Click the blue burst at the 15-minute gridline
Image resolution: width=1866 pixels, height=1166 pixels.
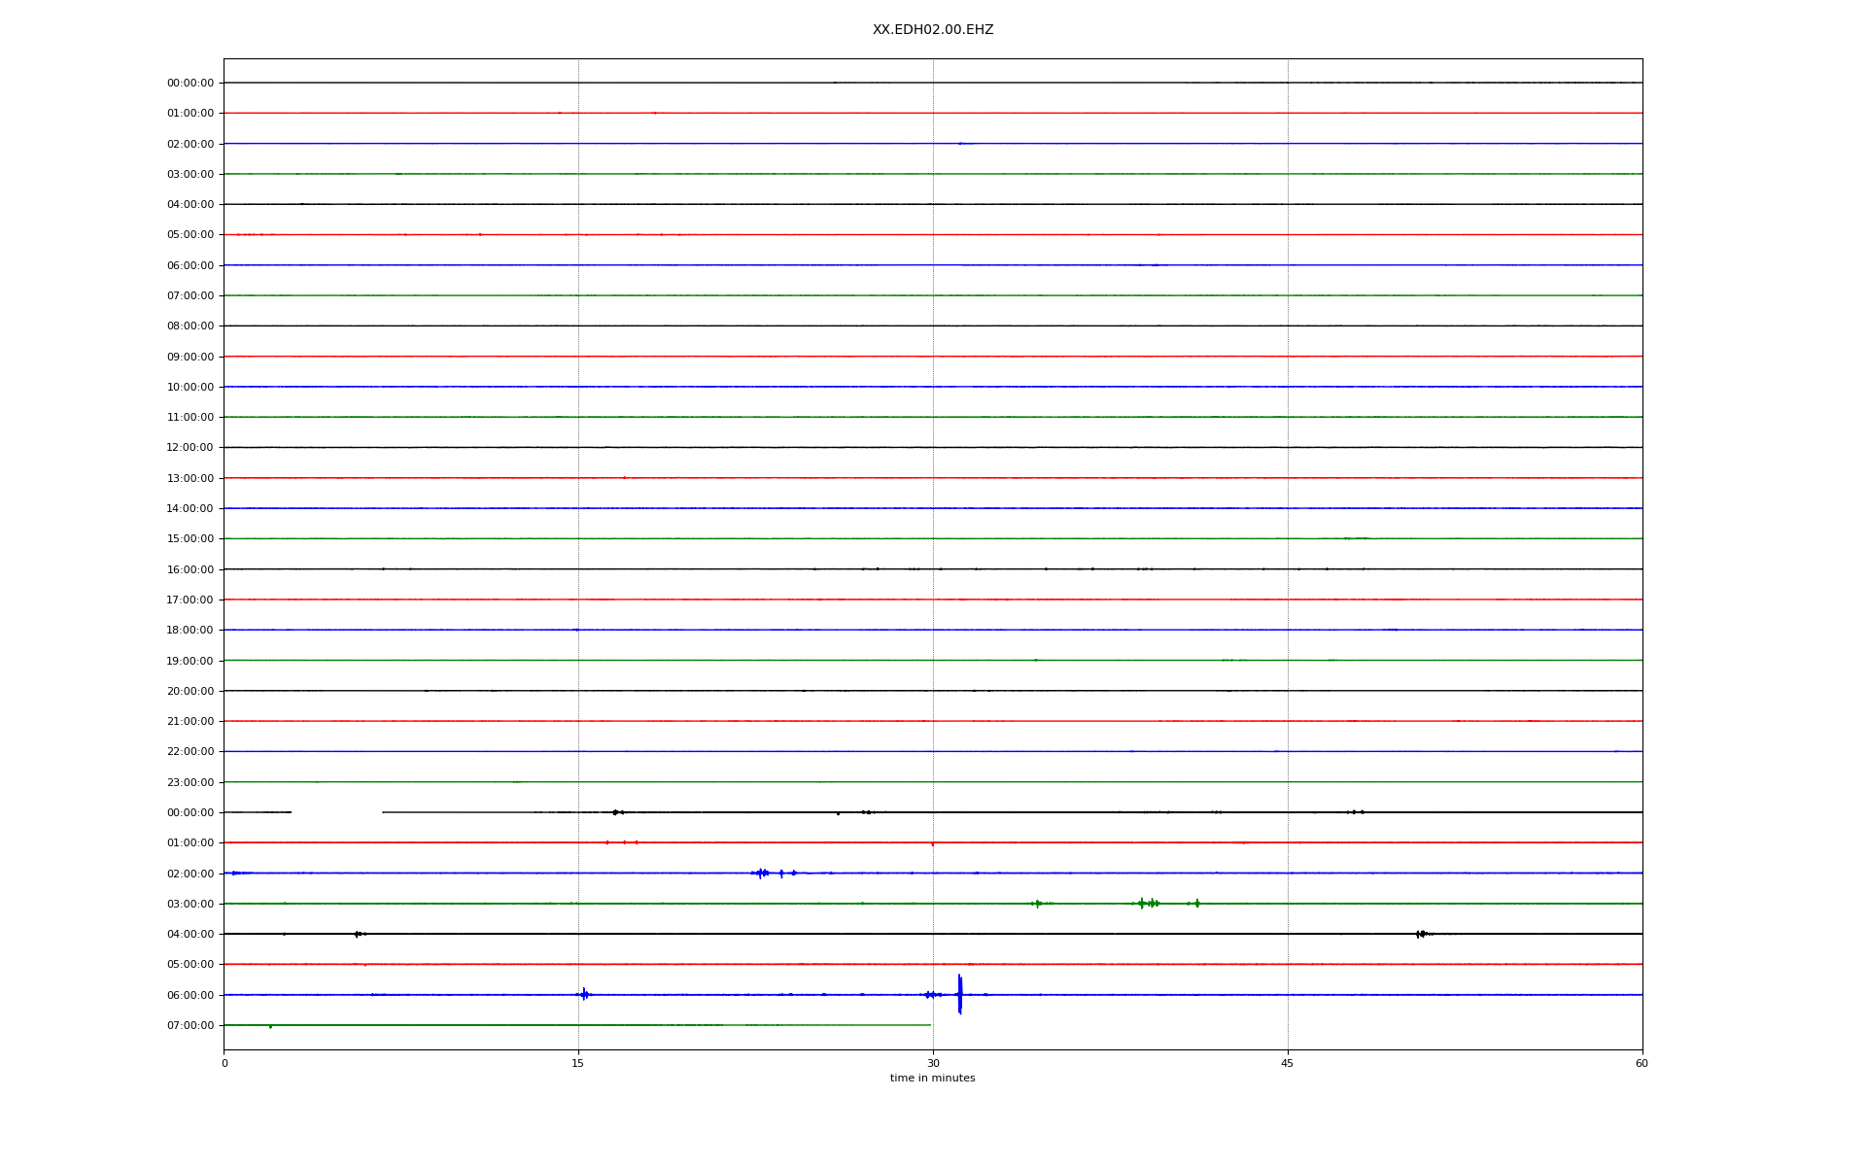pos(583,994)
